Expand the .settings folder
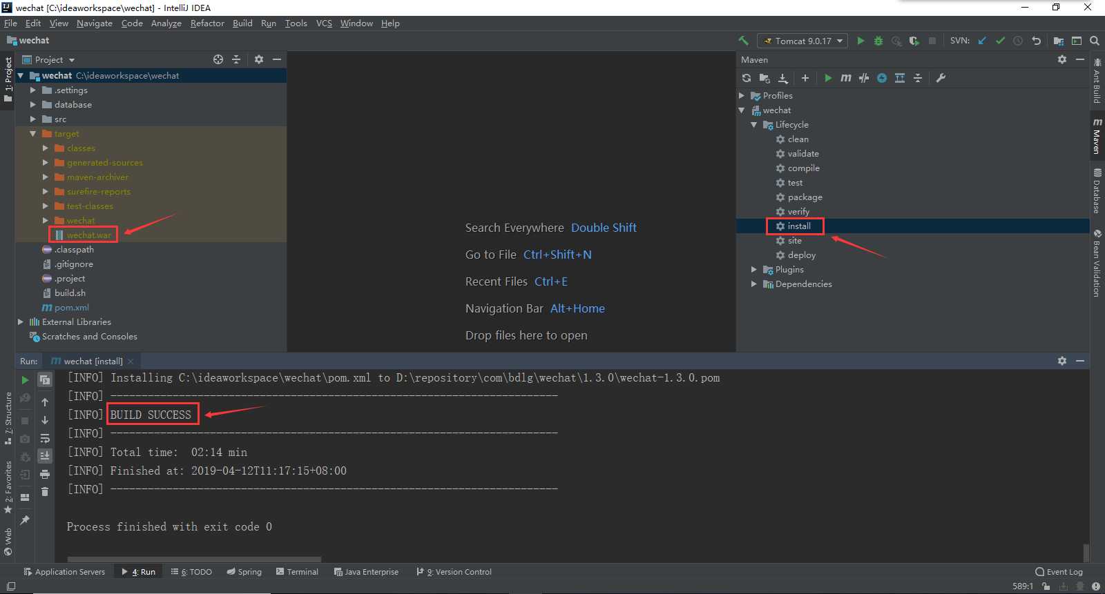The width and height of the screenshot is (1105, 594). tap(32, 90)
